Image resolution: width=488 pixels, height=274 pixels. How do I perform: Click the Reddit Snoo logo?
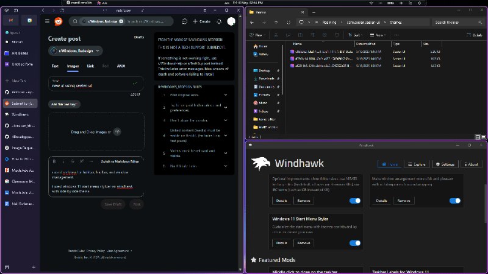coord(58,21)
